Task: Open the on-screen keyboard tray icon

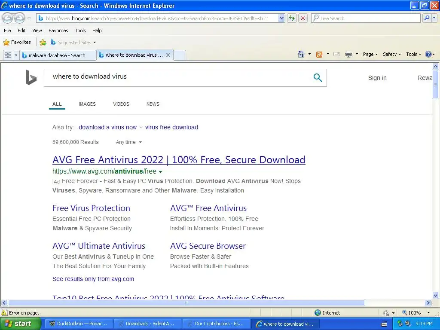Action: tap(384, 324)
